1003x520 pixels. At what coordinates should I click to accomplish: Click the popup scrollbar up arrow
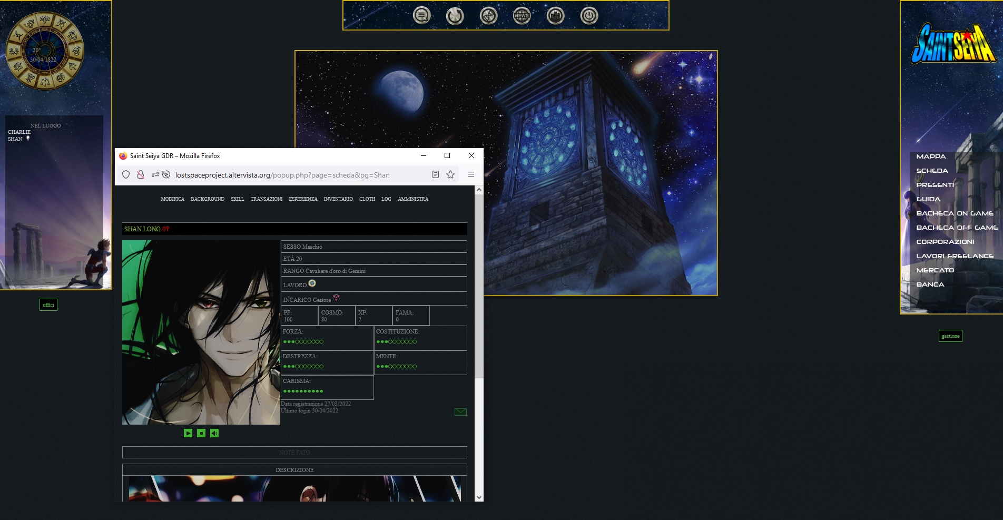(x=479, y=190)
